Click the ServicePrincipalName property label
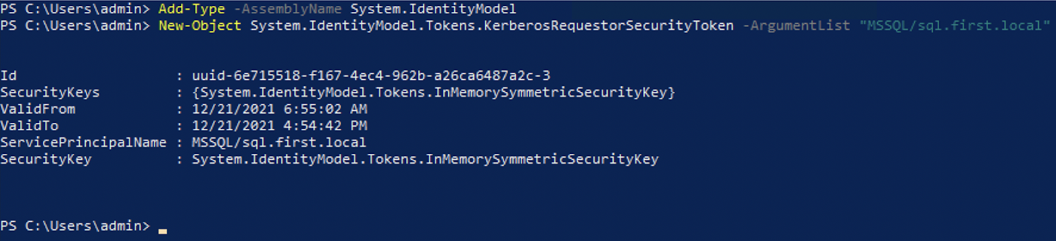 83,143
